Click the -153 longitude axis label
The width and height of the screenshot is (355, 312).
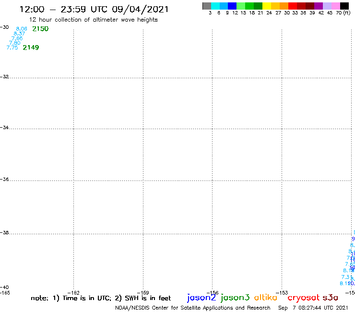click(x=282, y=293)
